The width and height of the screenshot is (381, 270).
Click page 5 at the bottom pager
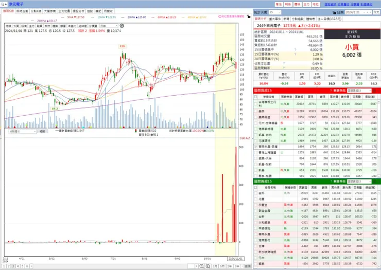pyautogui.click(x=22, y=266)
